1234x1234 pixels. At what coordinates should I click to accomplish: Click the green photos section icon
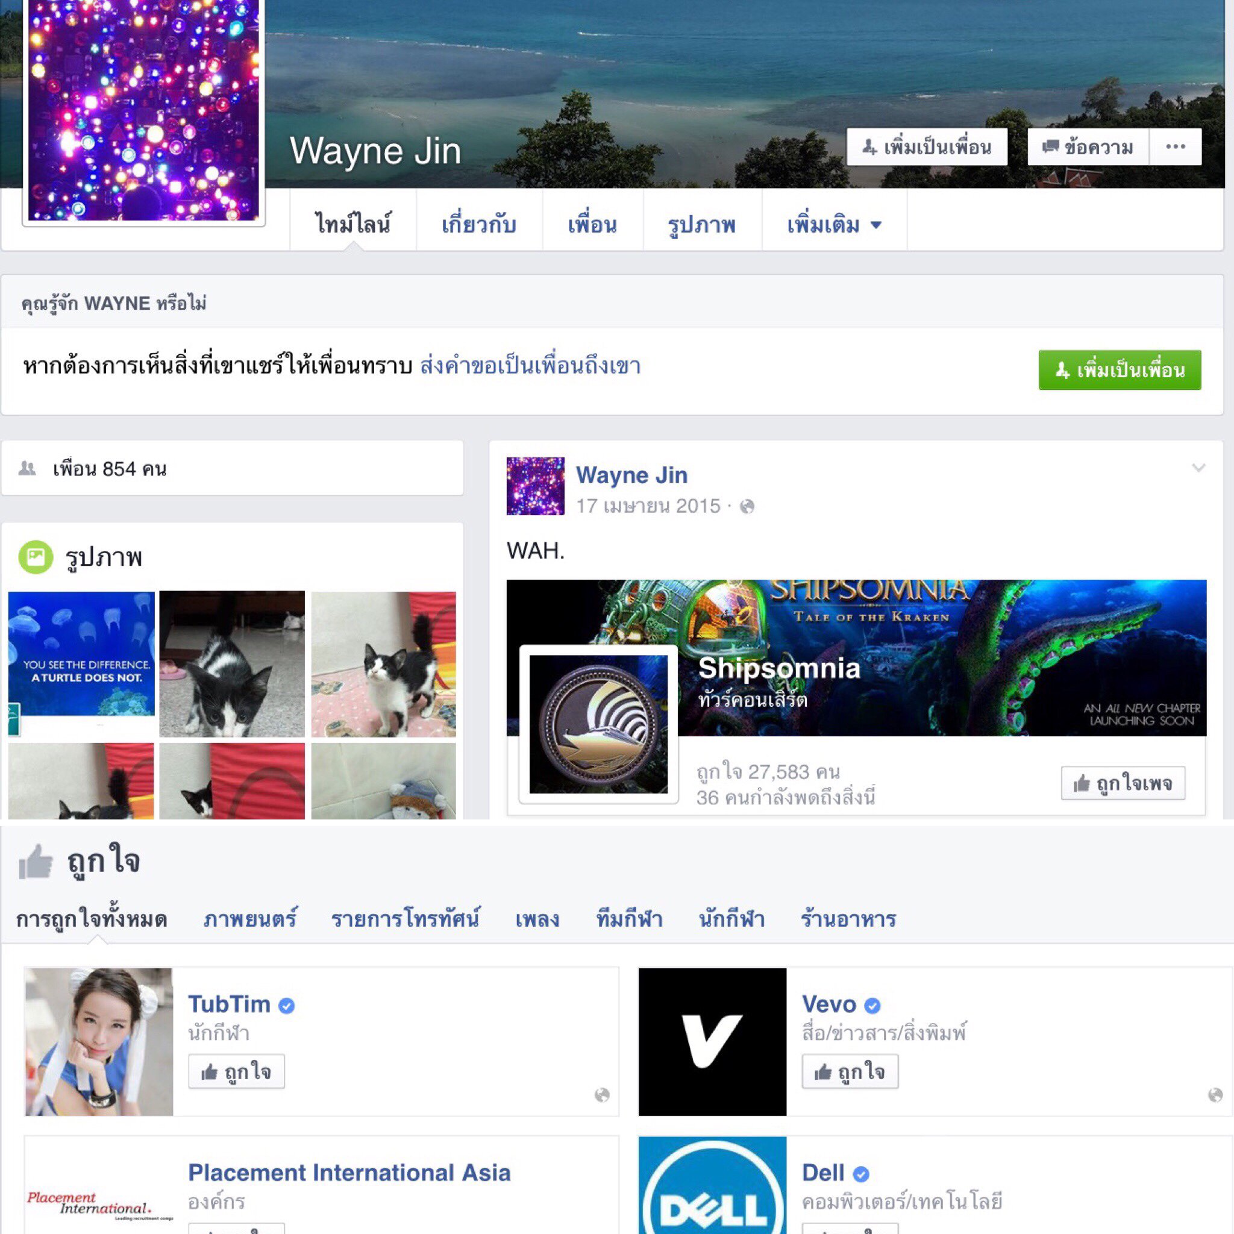36,557
